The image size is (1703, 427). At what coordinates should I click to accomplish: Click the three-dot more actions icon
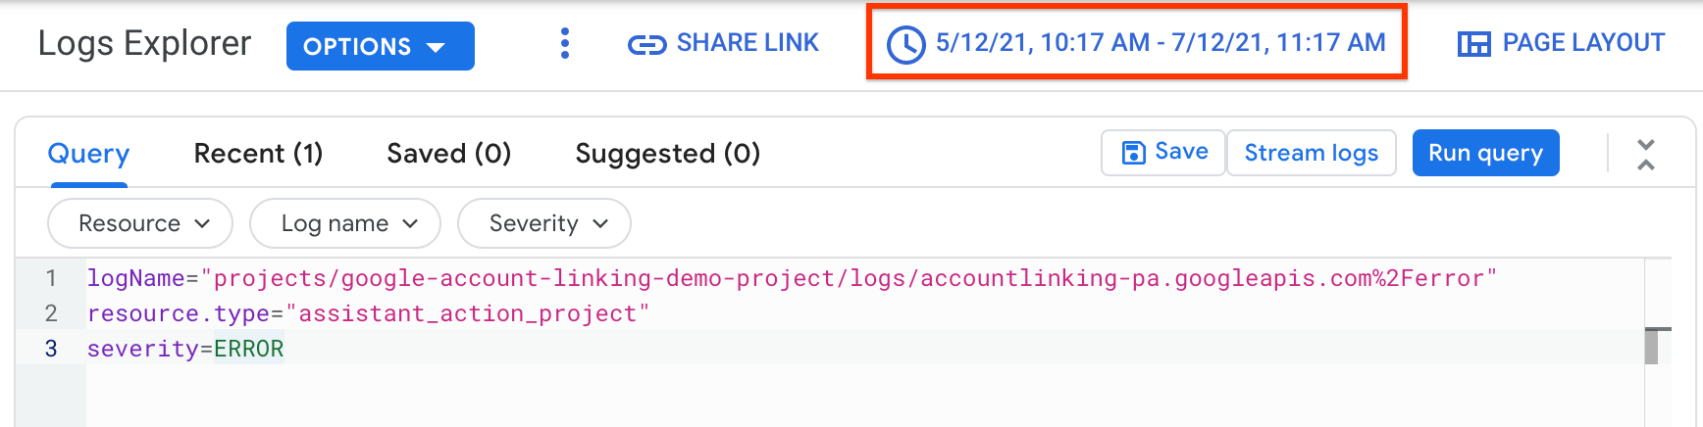[x=564, y=43]
